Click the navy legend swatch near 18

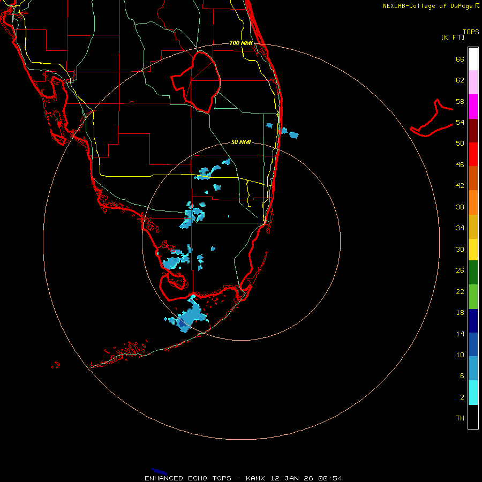[473, 321]
